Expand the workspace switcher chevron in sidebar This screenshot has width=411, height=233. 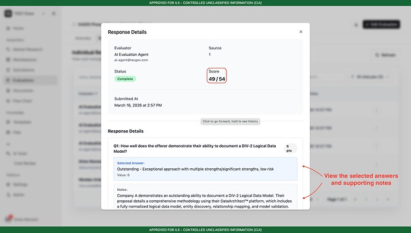(43, 13)
